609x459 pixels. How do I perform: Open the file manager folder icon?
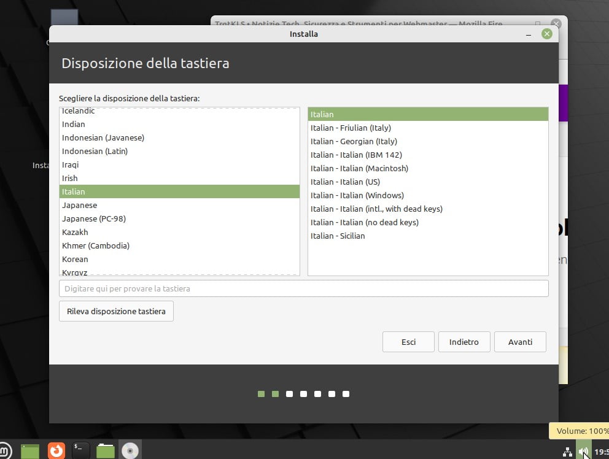coord(106,451)
